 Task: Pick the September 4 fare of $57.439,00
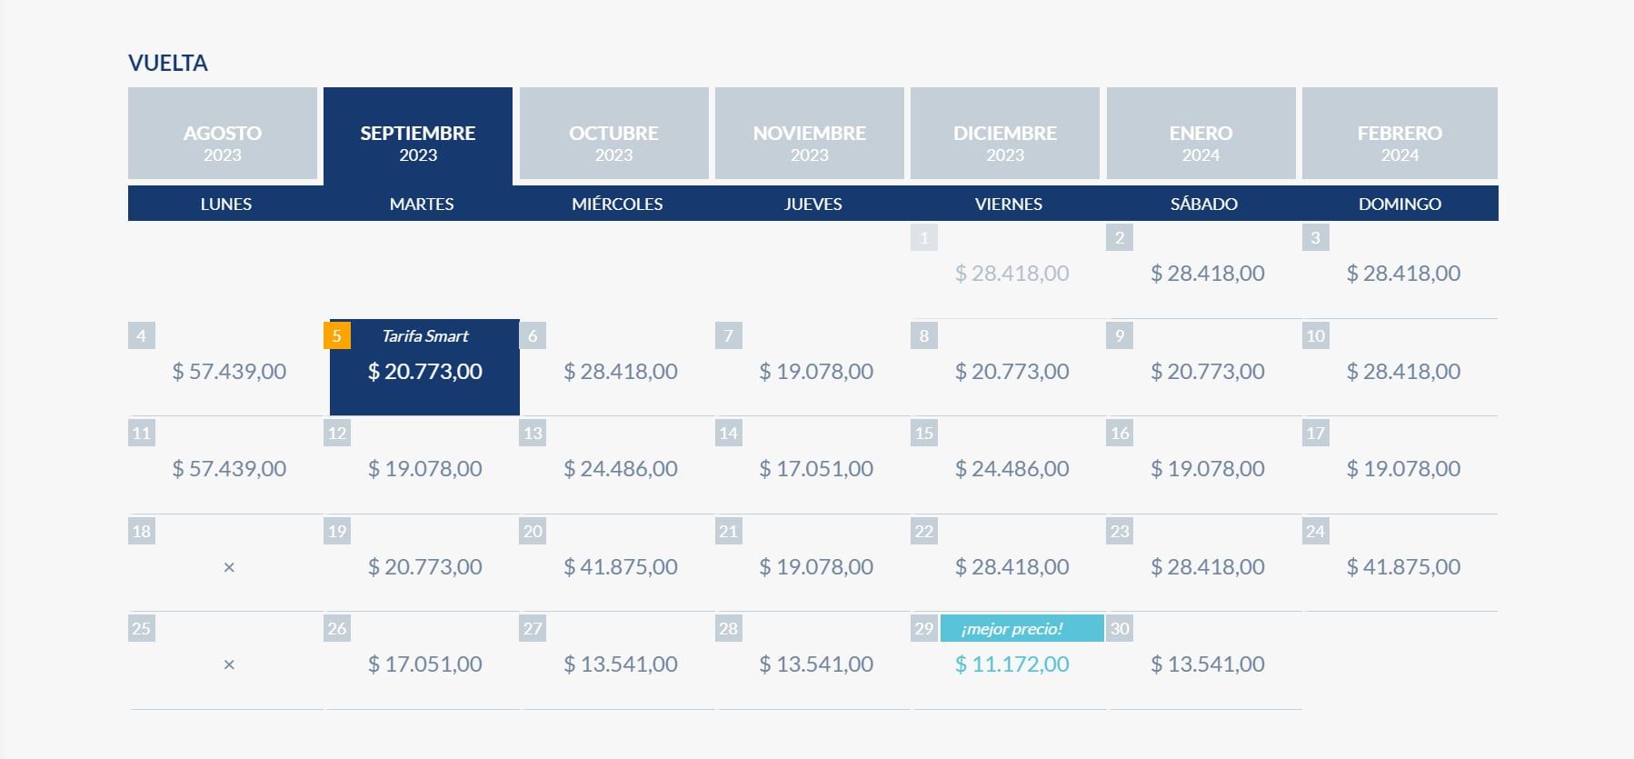click(229, 371)
